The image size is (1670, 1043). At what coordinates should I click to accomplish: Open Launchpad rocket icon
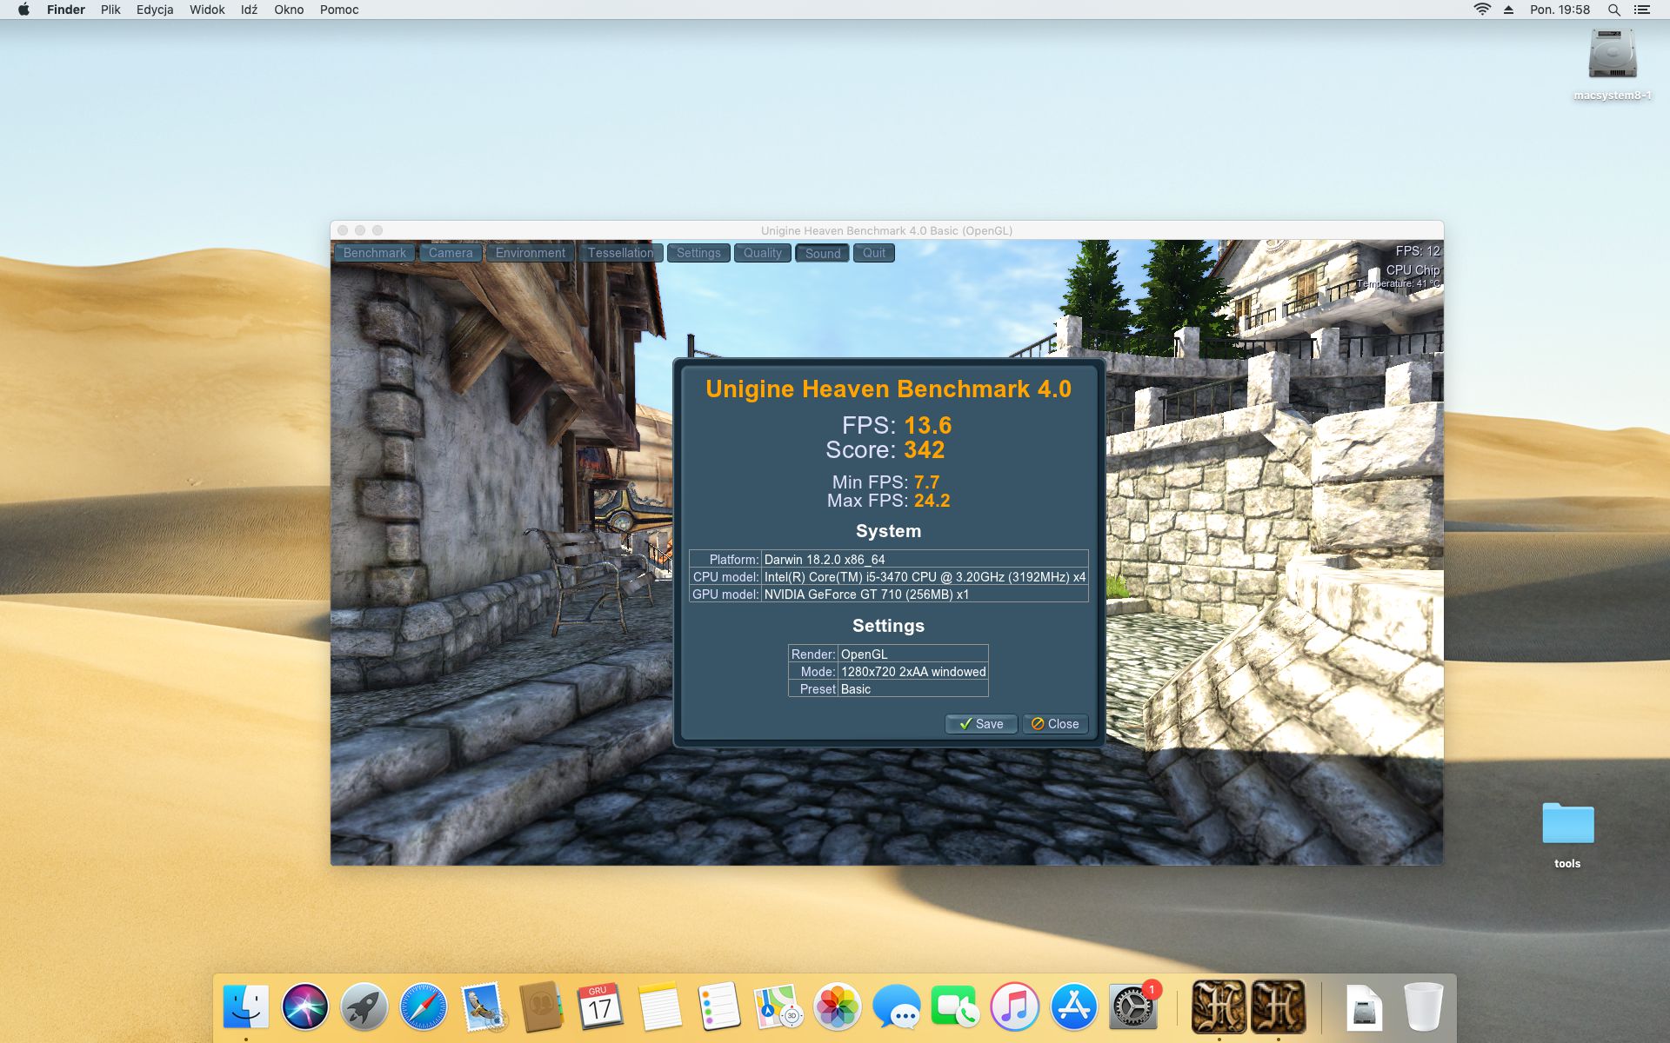364,1007
